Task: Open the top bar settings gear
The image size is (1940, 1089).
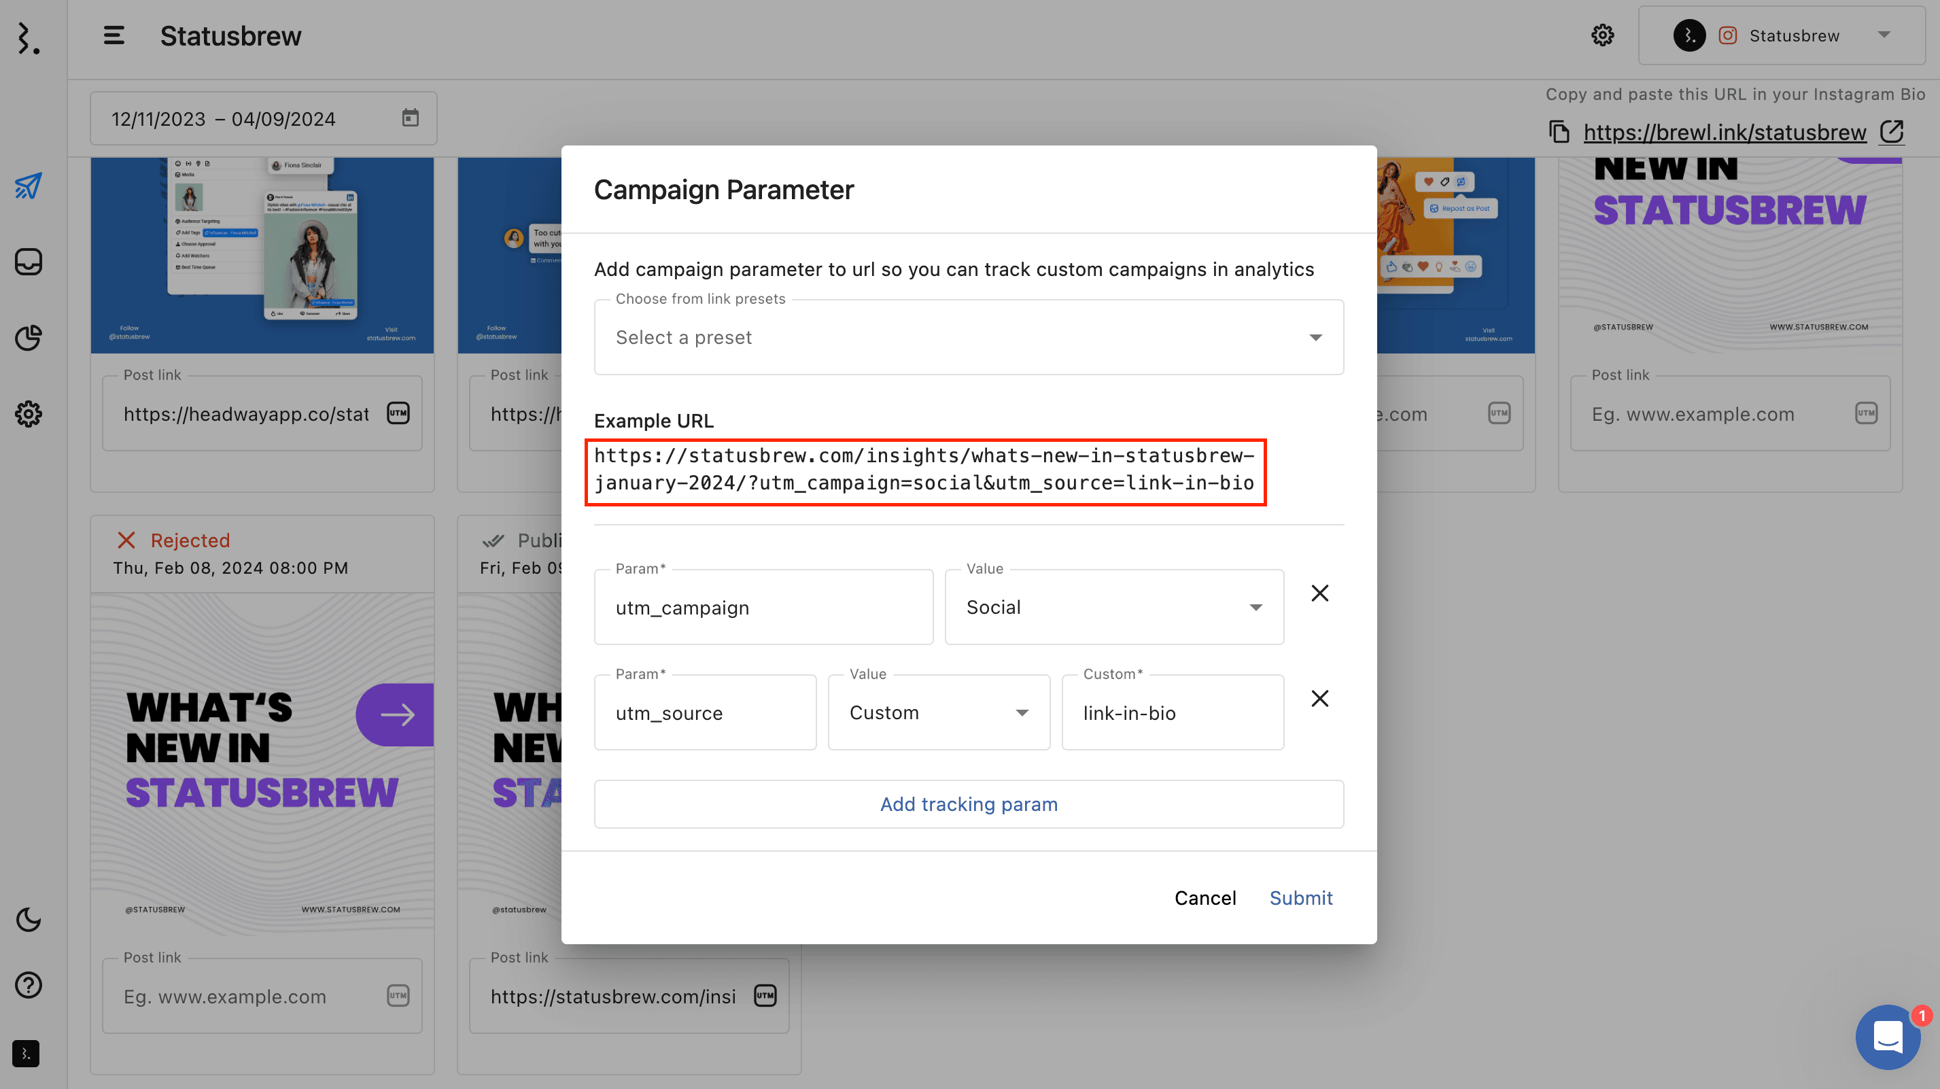Action: 1602,35
